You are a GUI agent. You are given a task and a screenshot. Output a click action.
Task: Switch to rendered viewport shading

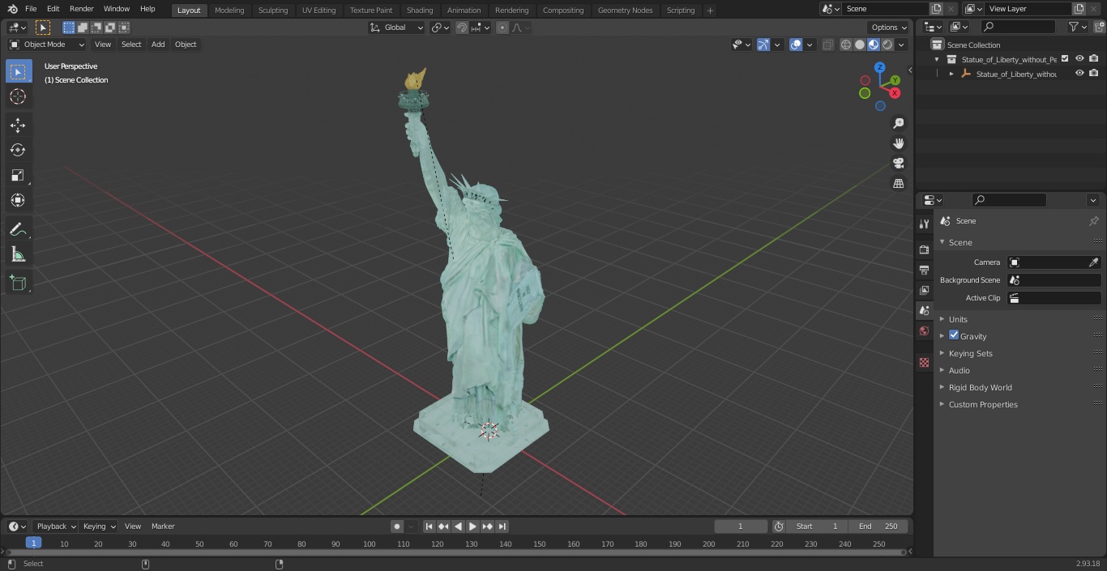click(x=887, y=45)
